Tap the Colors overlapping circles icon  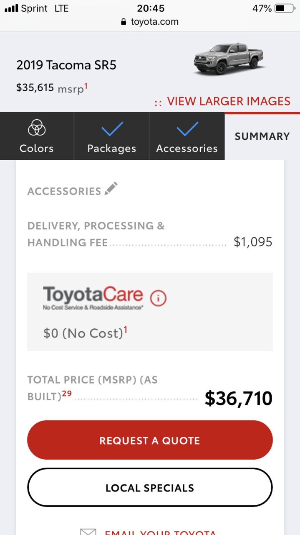pos(37,128)
